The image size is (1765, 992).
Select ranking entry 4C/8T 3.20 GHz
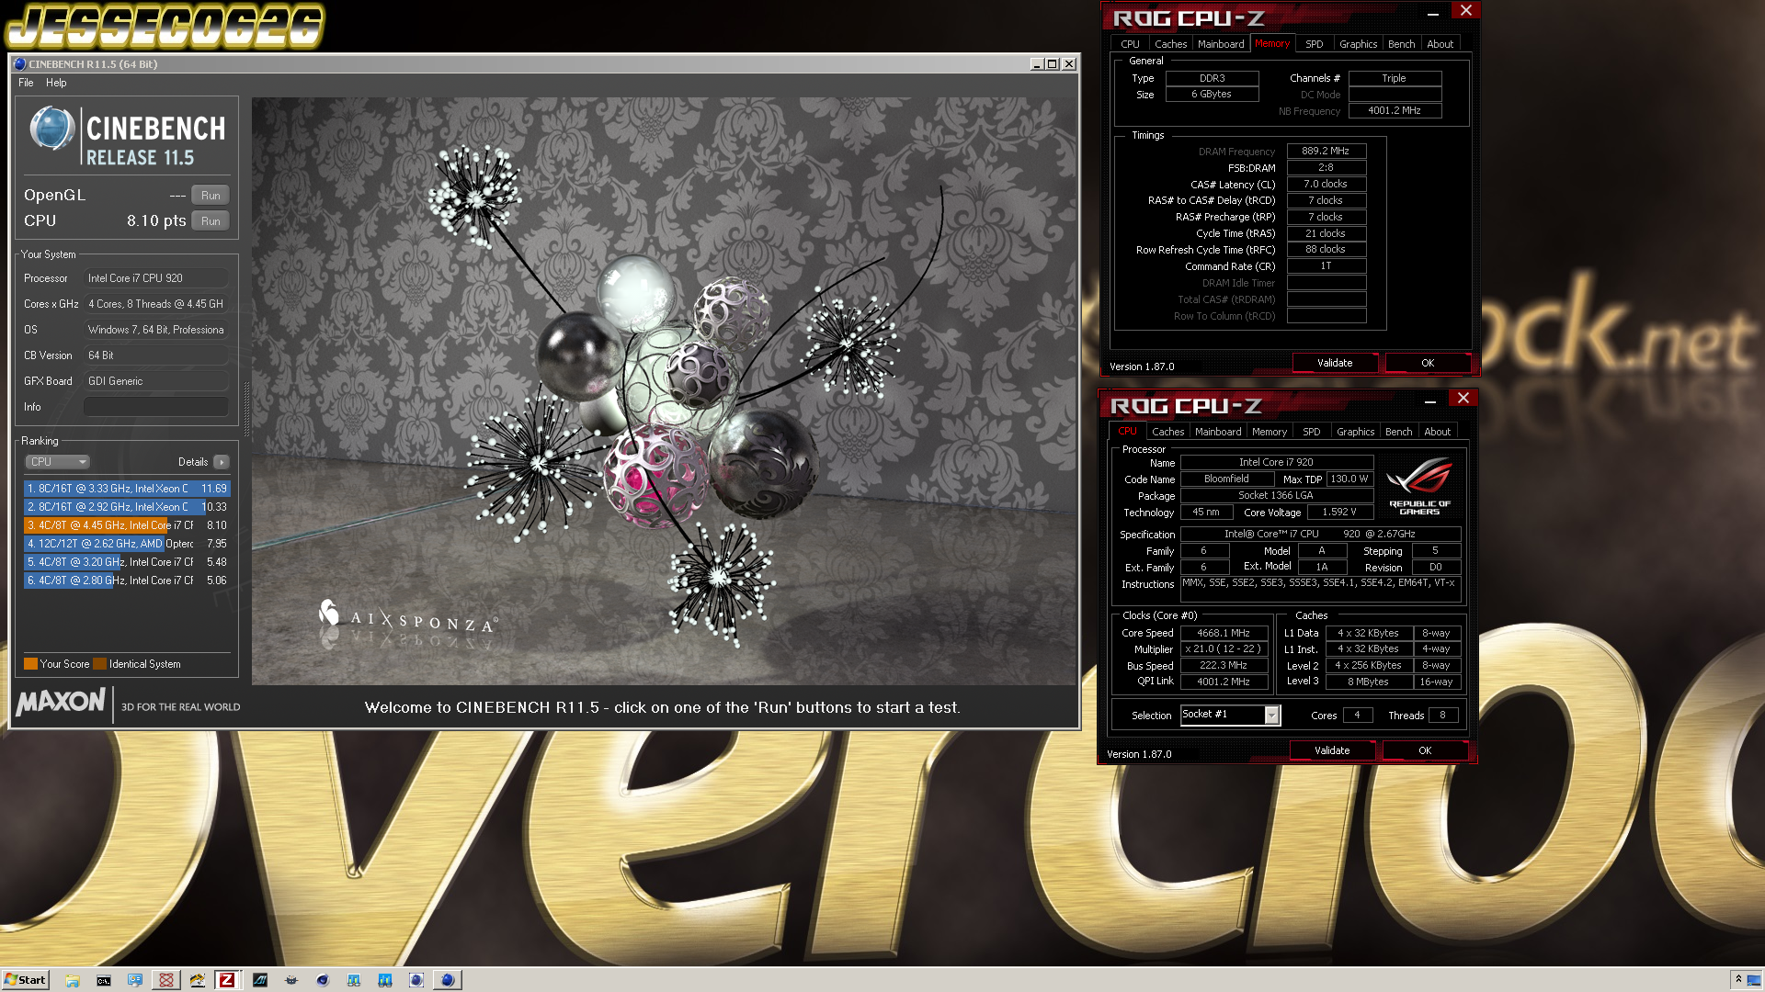[127, 562]
